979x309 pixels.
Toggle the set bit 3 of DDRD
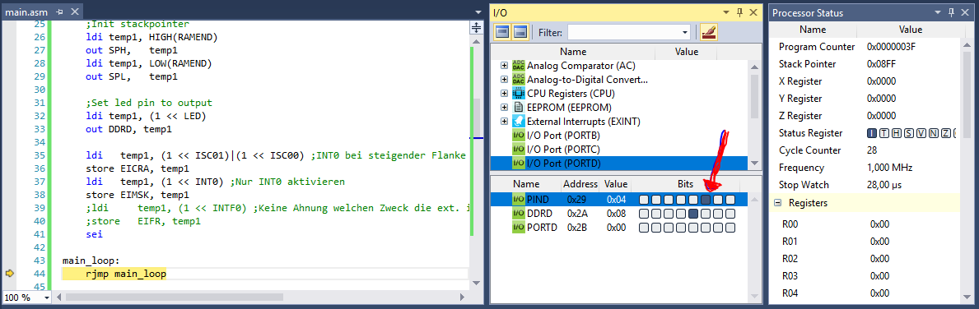click(693, 214)
